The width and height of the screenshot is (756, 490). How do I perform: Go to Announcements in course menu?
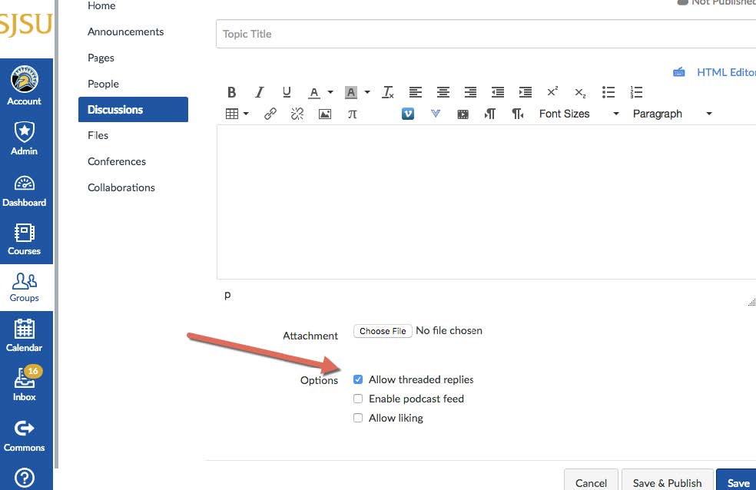[125, 31]
